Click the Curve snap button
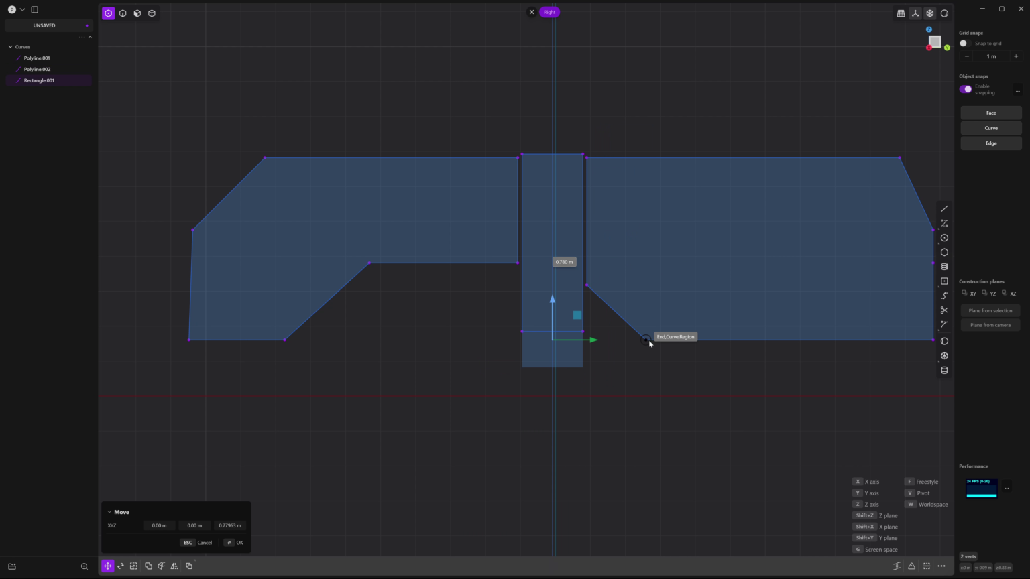 (x=991, y=128)
